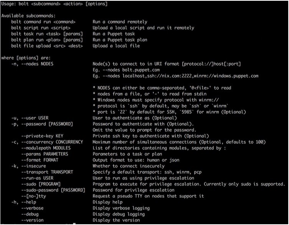Click the '--password [PASSWORD]' option text
Viewport: 289px width, 225px height.
[x=47, y=124]
